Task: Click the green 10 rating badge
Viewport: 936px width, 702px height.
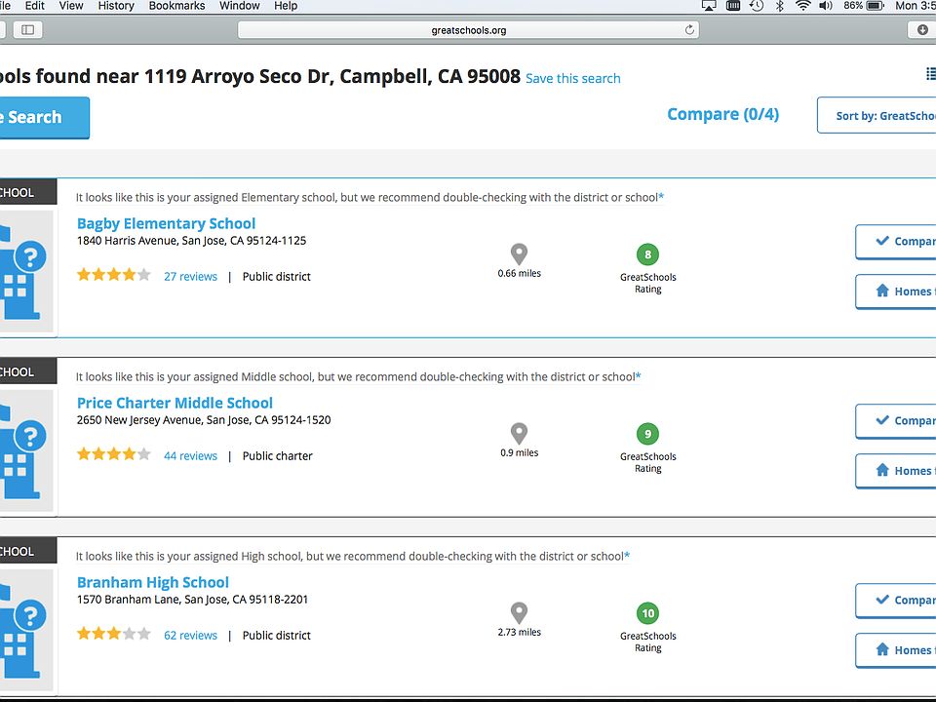Action: click(647, 613)
